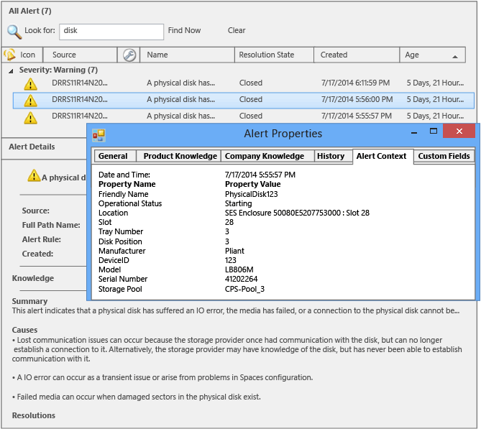The height and width of the screenshot is (429, 481).
Task: Click warning icon of 5:55:57 PM alert
Action: (x=30, y=117)
